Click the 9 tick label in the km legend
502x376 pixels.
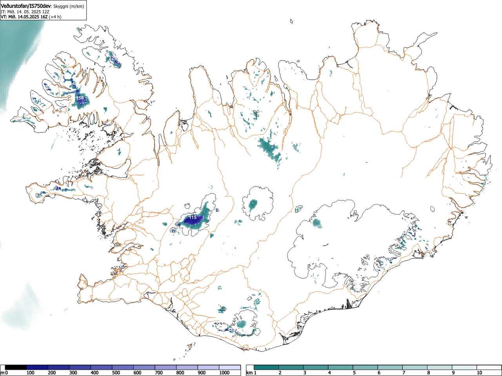453,373
